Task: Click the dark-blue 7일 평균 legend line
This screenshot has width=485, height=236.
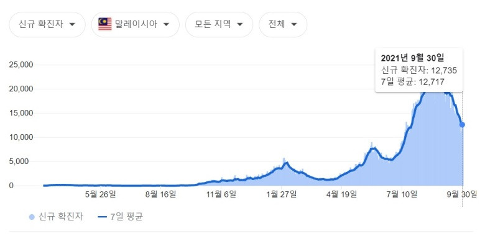Action: pos(102,217)
